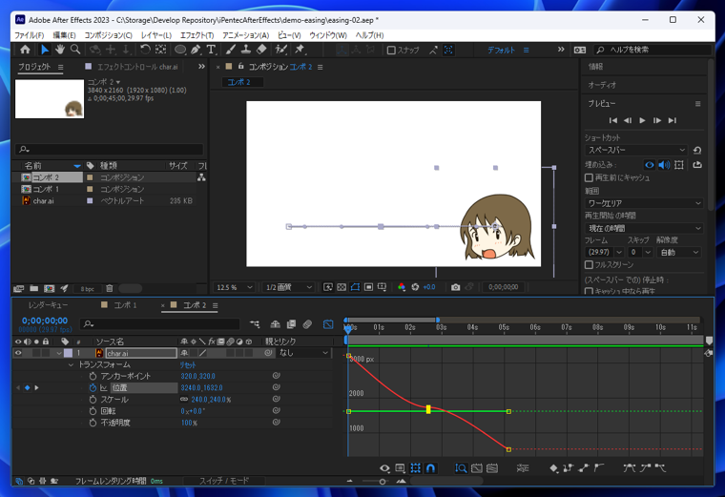Select the Selection arrow tool

tap(45, 50)
